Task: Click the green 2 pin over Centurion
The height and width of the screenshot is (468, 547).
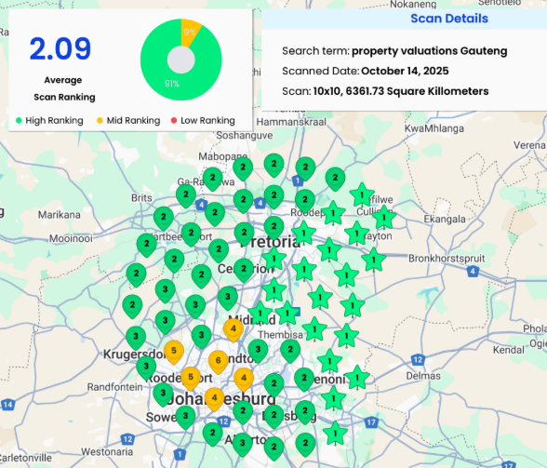Action: pos(244,270)
